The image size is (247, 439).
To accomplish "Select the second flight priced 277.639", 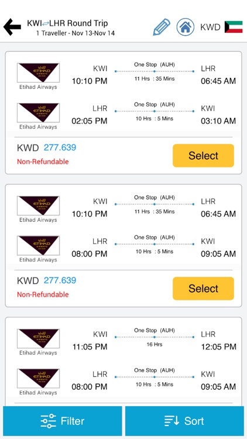I will click(203, 289).
